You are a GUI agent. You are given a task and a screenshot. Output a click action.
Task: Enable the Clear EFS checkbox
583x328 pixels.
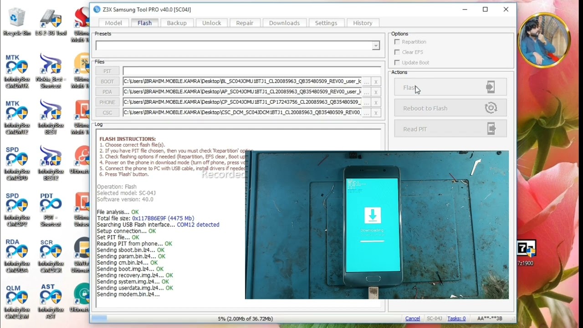pos(397,52)
